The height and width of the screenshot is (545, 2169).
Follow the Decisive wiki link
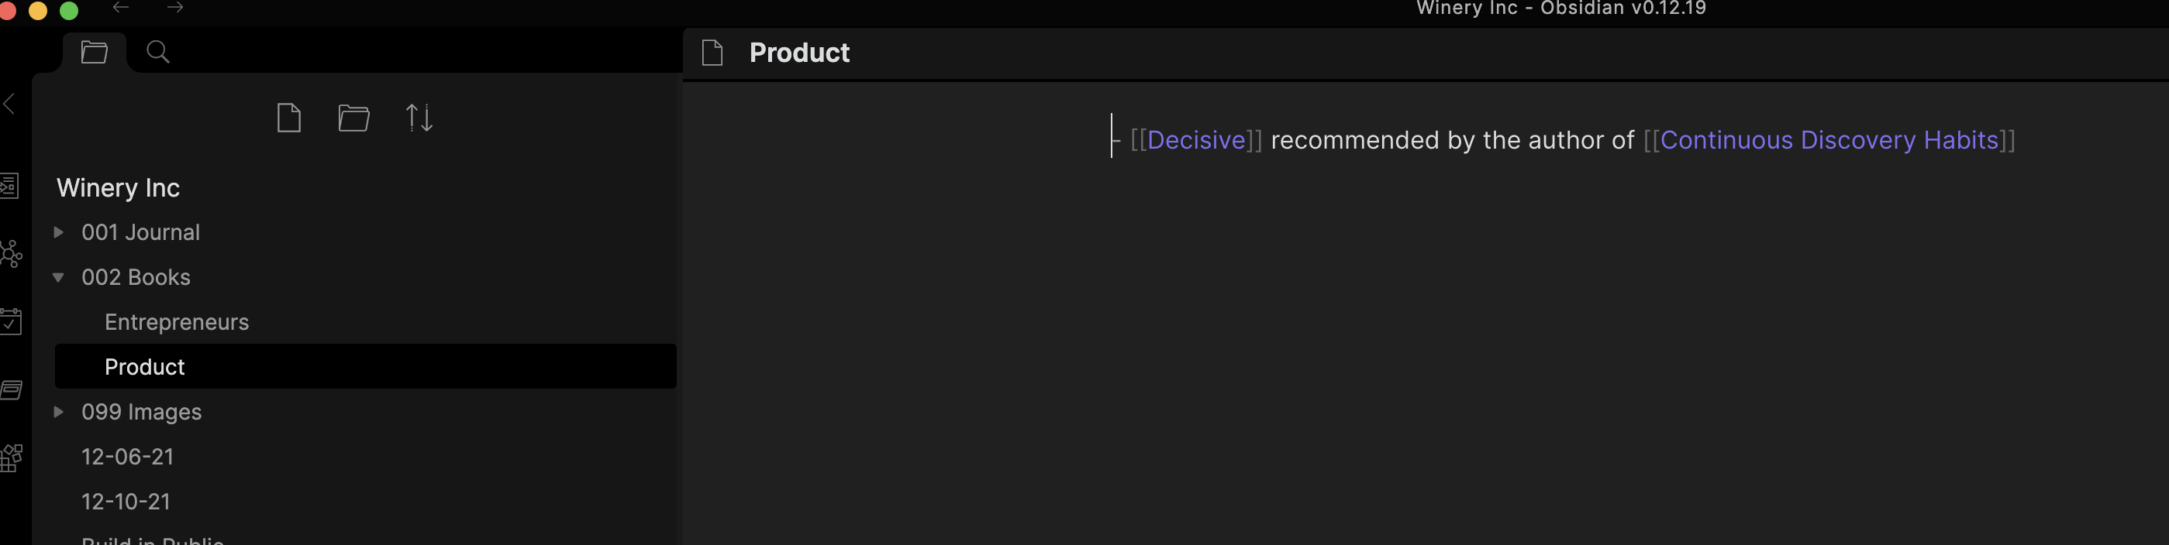click(1195, 140)
